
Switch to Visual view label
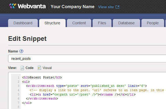click(47, 68)
